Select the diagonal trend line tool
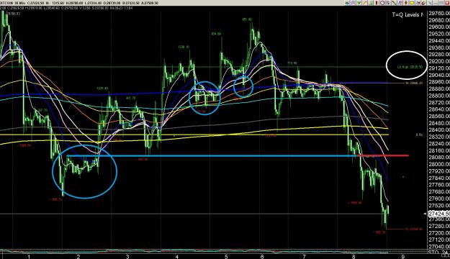Screen dimensions: 450x259 coord(395,3)
